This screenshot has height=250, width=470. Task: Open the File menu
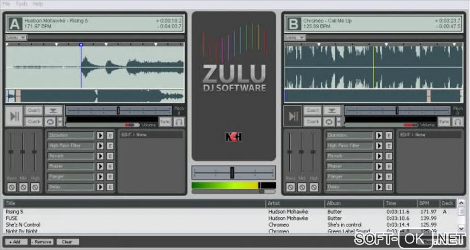6,4
